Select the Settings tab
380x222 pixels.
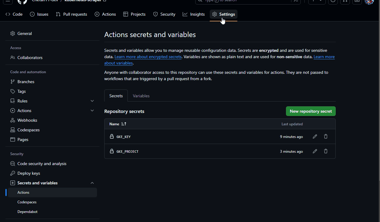tap(224, 14)
